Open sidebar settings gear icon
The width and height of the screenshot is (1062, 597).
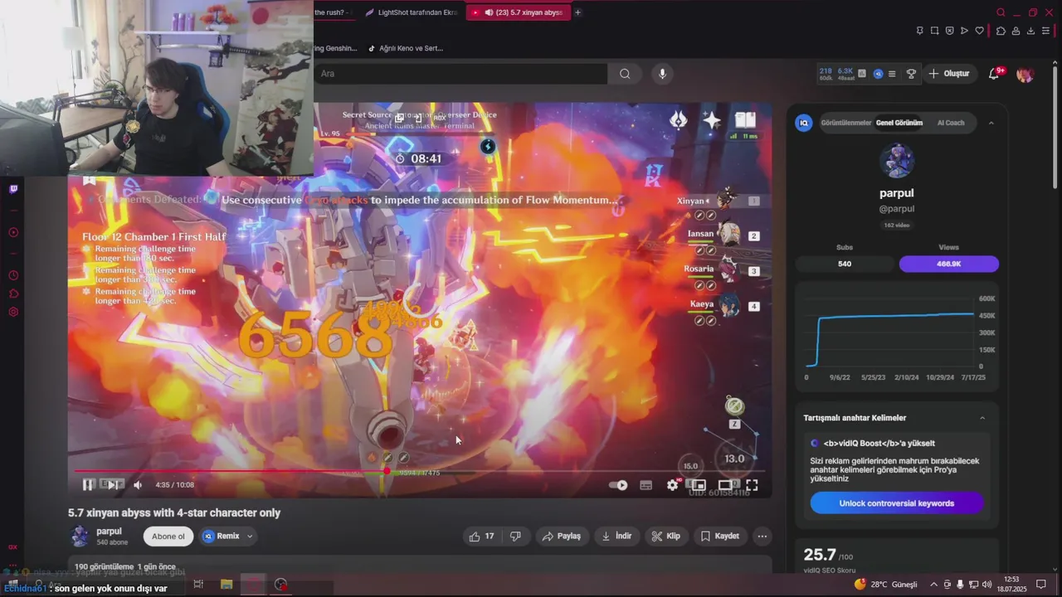point(13,312)
